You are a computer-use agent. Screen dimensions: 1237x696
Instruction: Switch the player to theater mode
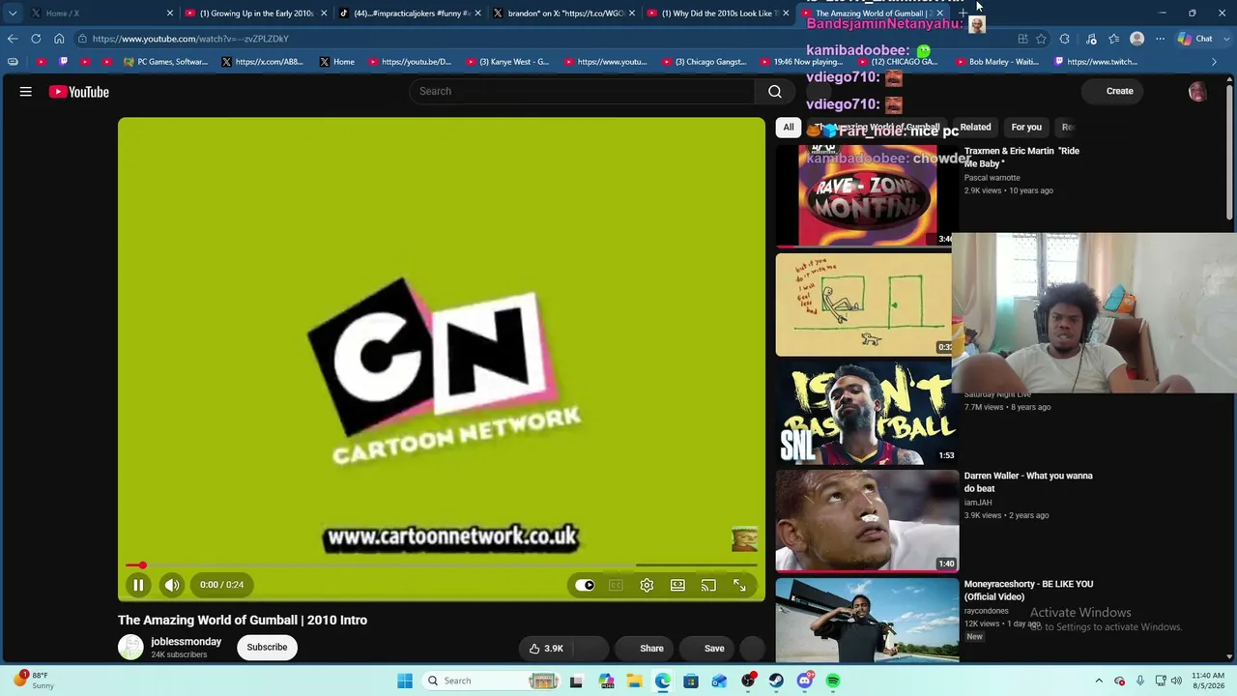[677, 585]
